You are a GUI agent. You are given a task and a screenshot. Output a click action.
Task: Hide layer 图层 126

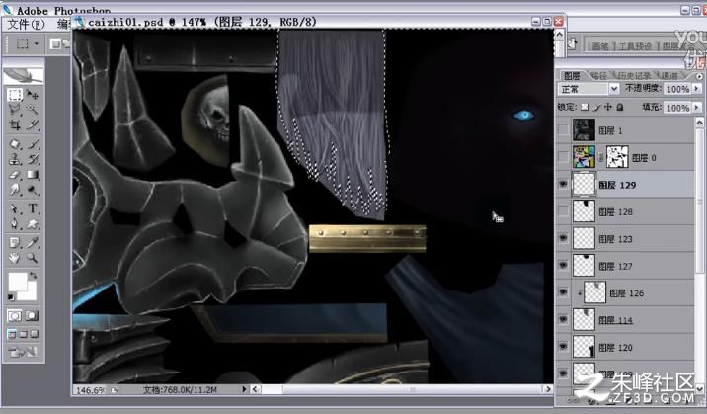(x=563, y=292)
